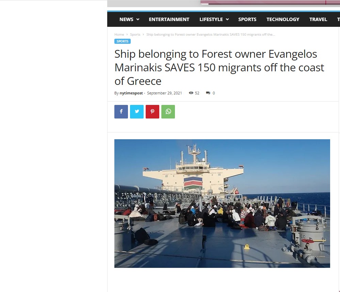This screenshot has width=340, height=292.
Task: Click the views eye icon
Action: click(191, 93)
